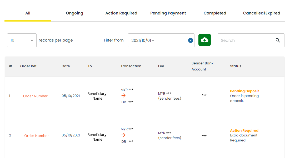
Task: Click the 'records per page' label
Action: pyautogui.click(x=56, y=40)
